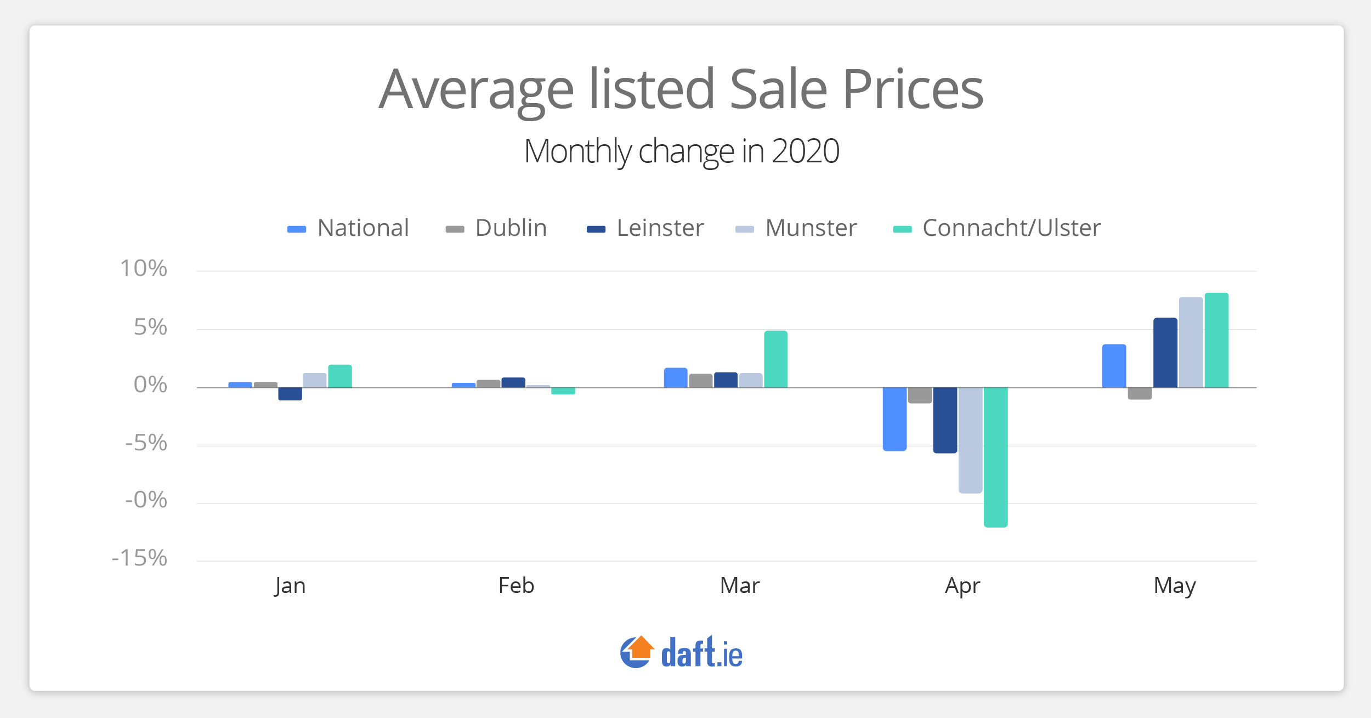Click the National bar for May
1371x718 pixels.
tap(1114, 366)
